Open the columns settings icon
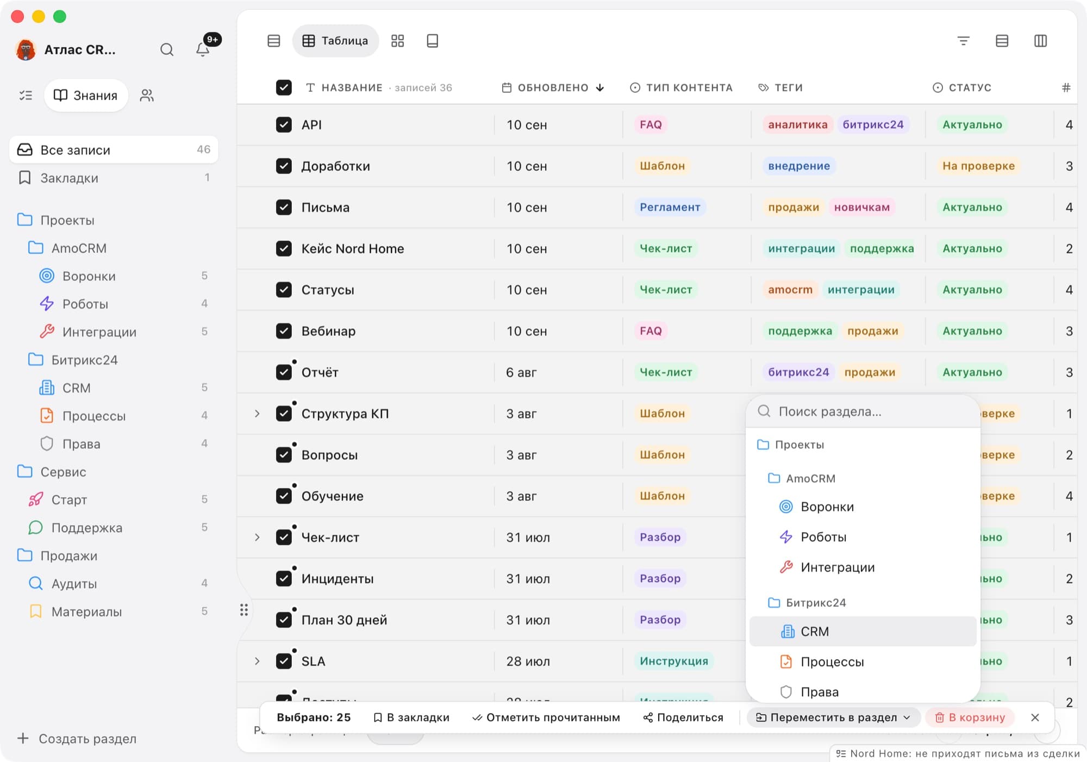1087x762 pixels. [1040, 41]
